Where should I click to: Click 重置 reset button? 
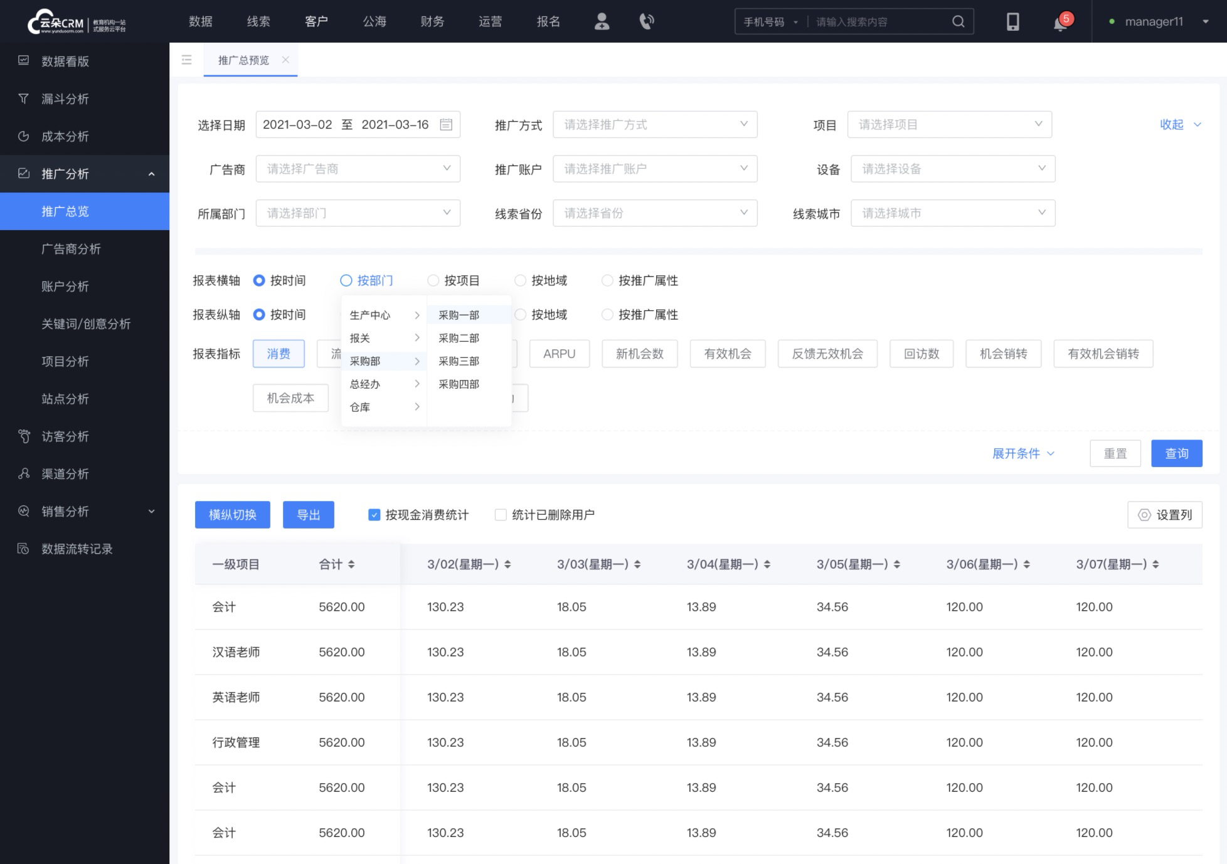point(1115,453)
